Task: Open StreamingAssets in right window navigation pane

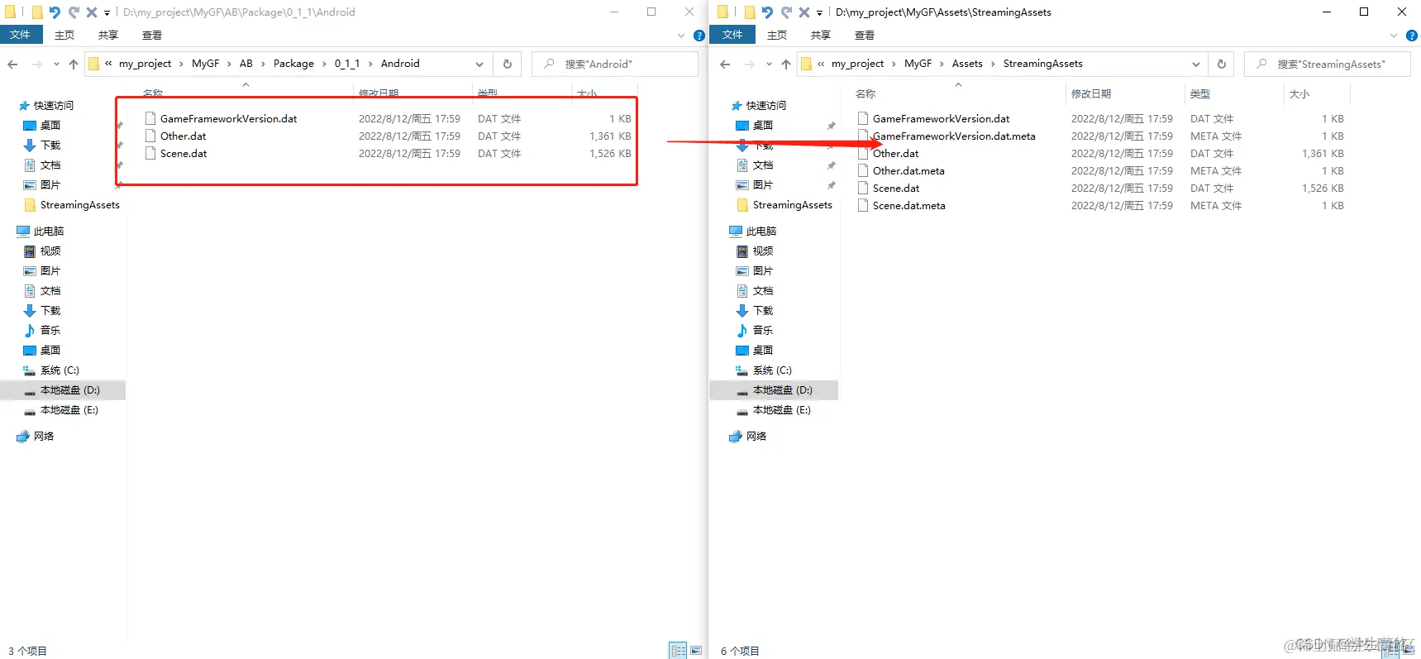Action: tap(793, 204)
